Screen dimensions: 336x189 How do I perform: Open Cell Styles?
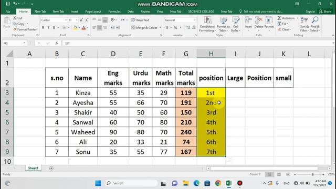(236, 24)
